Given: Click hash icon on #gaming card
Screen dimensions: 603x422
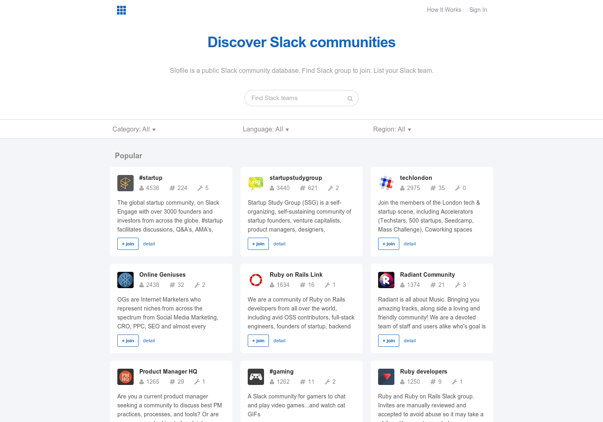Looking at the screenshot, I should 303,382.
